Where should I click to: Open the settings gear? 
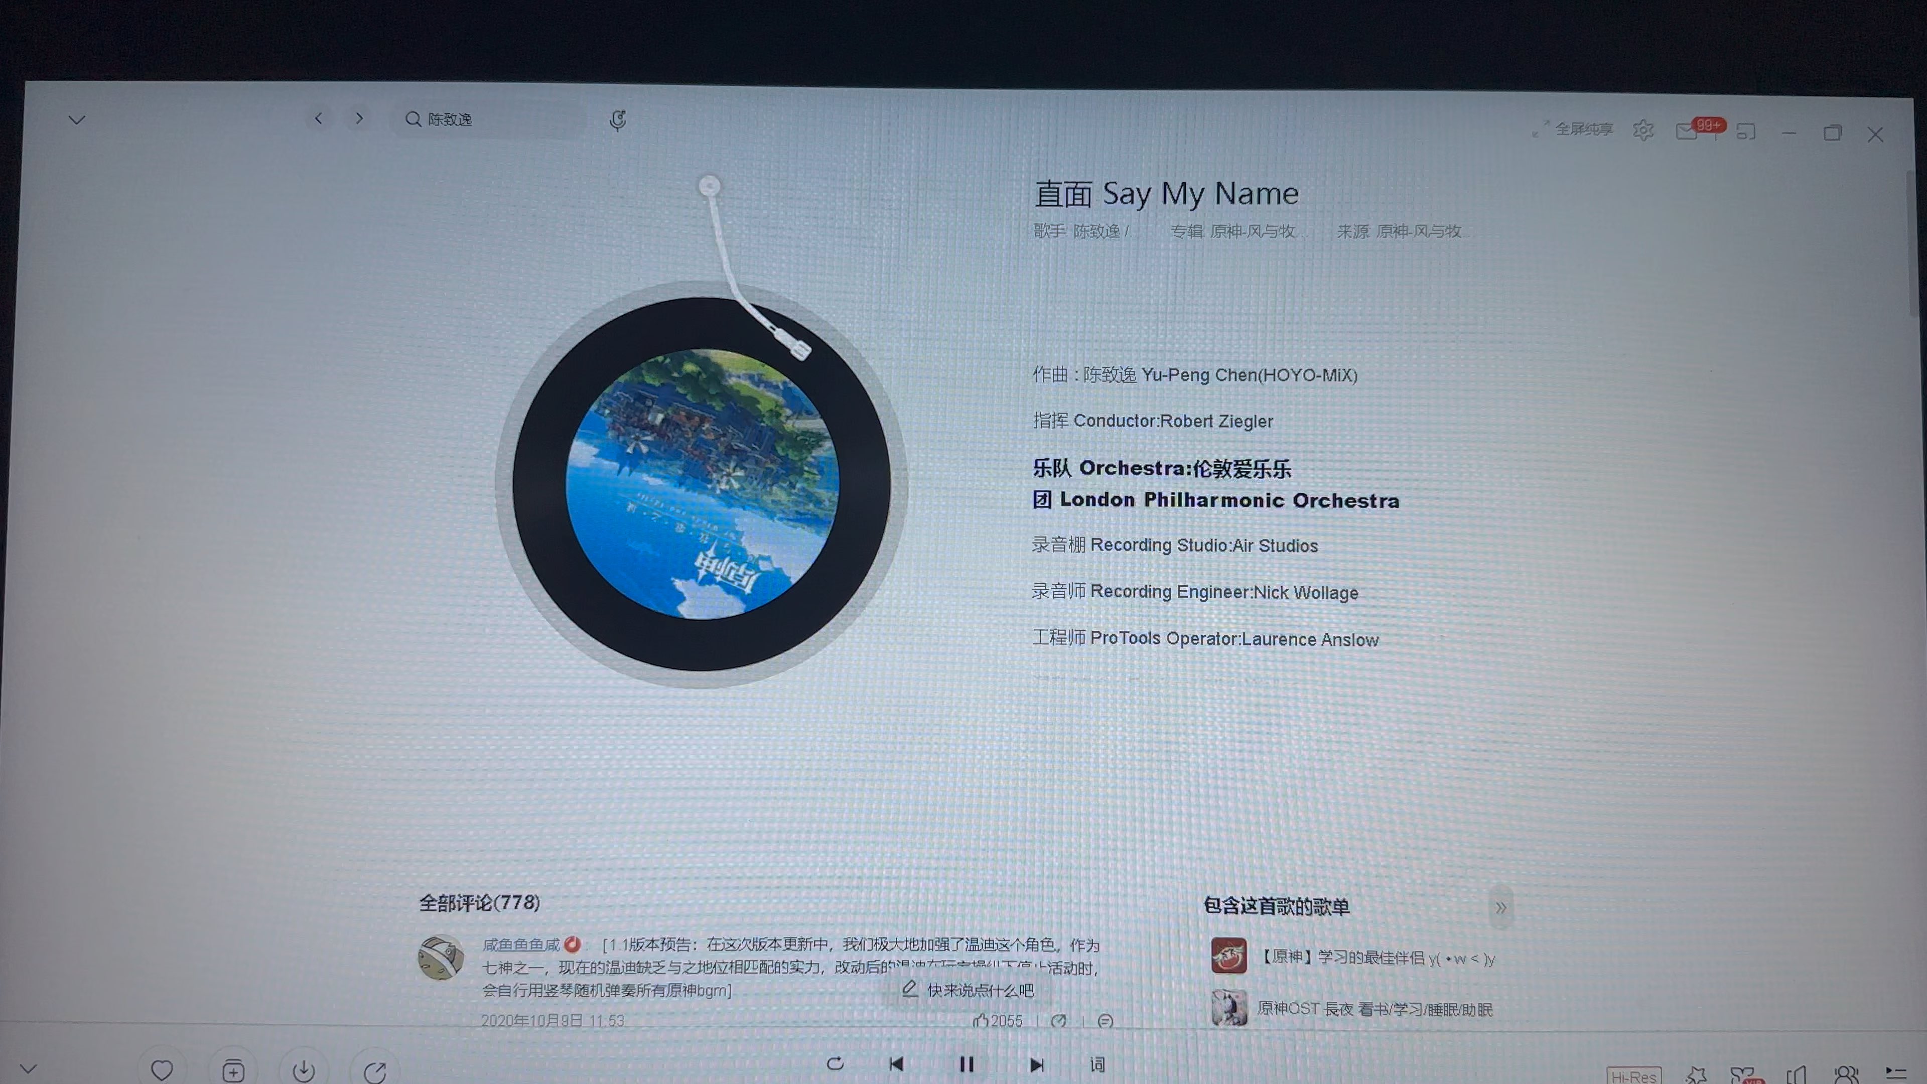click(1643, 130)
